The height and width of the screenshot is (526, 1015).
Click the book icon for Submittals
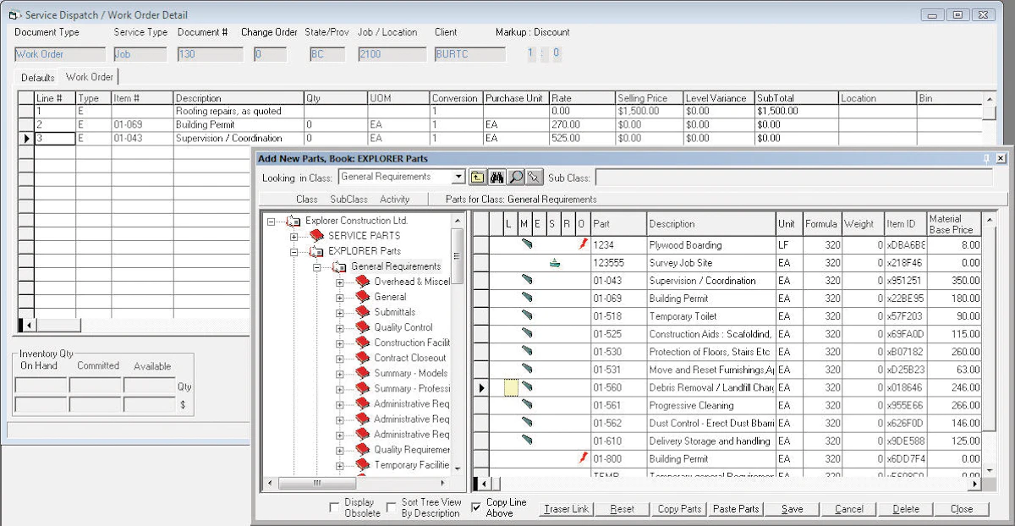pyautogui.click(x=363, y=312)
